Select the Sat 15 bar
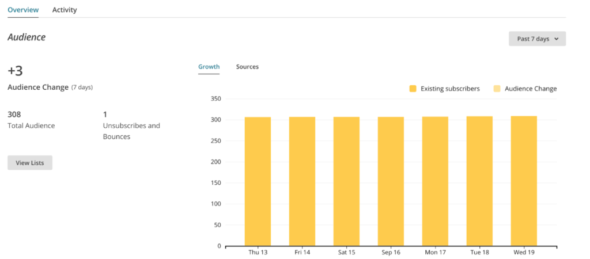 (x=346, y=181)
